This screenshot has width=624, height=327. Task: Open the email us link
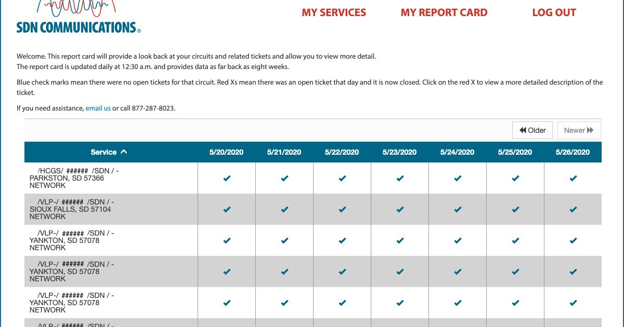point(98,108)
